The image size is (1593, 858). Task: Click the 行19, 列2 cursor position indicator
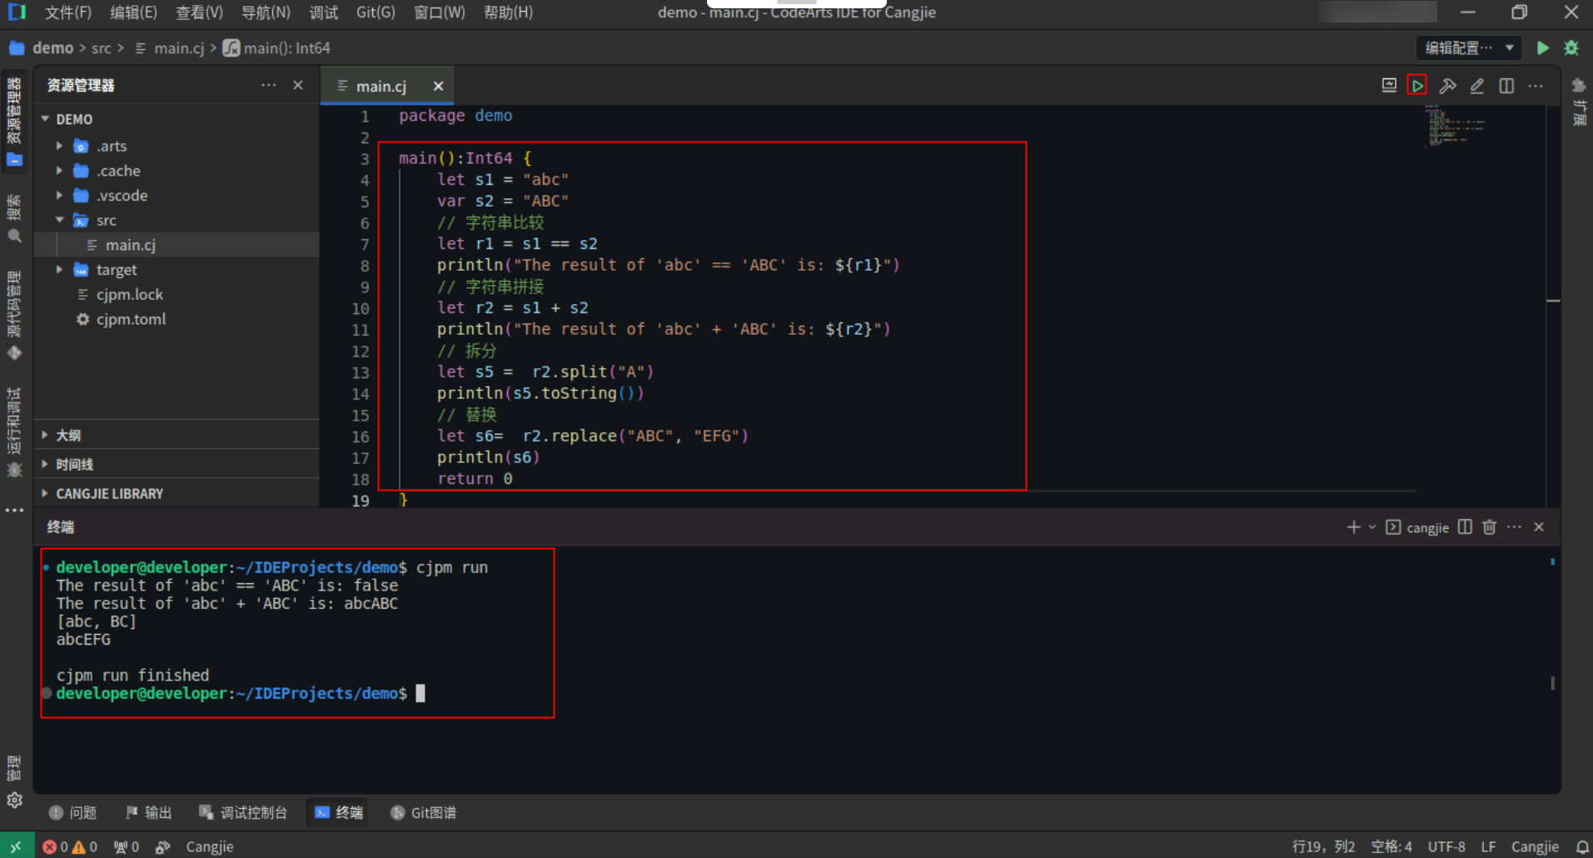click(x=1323, y=846)
